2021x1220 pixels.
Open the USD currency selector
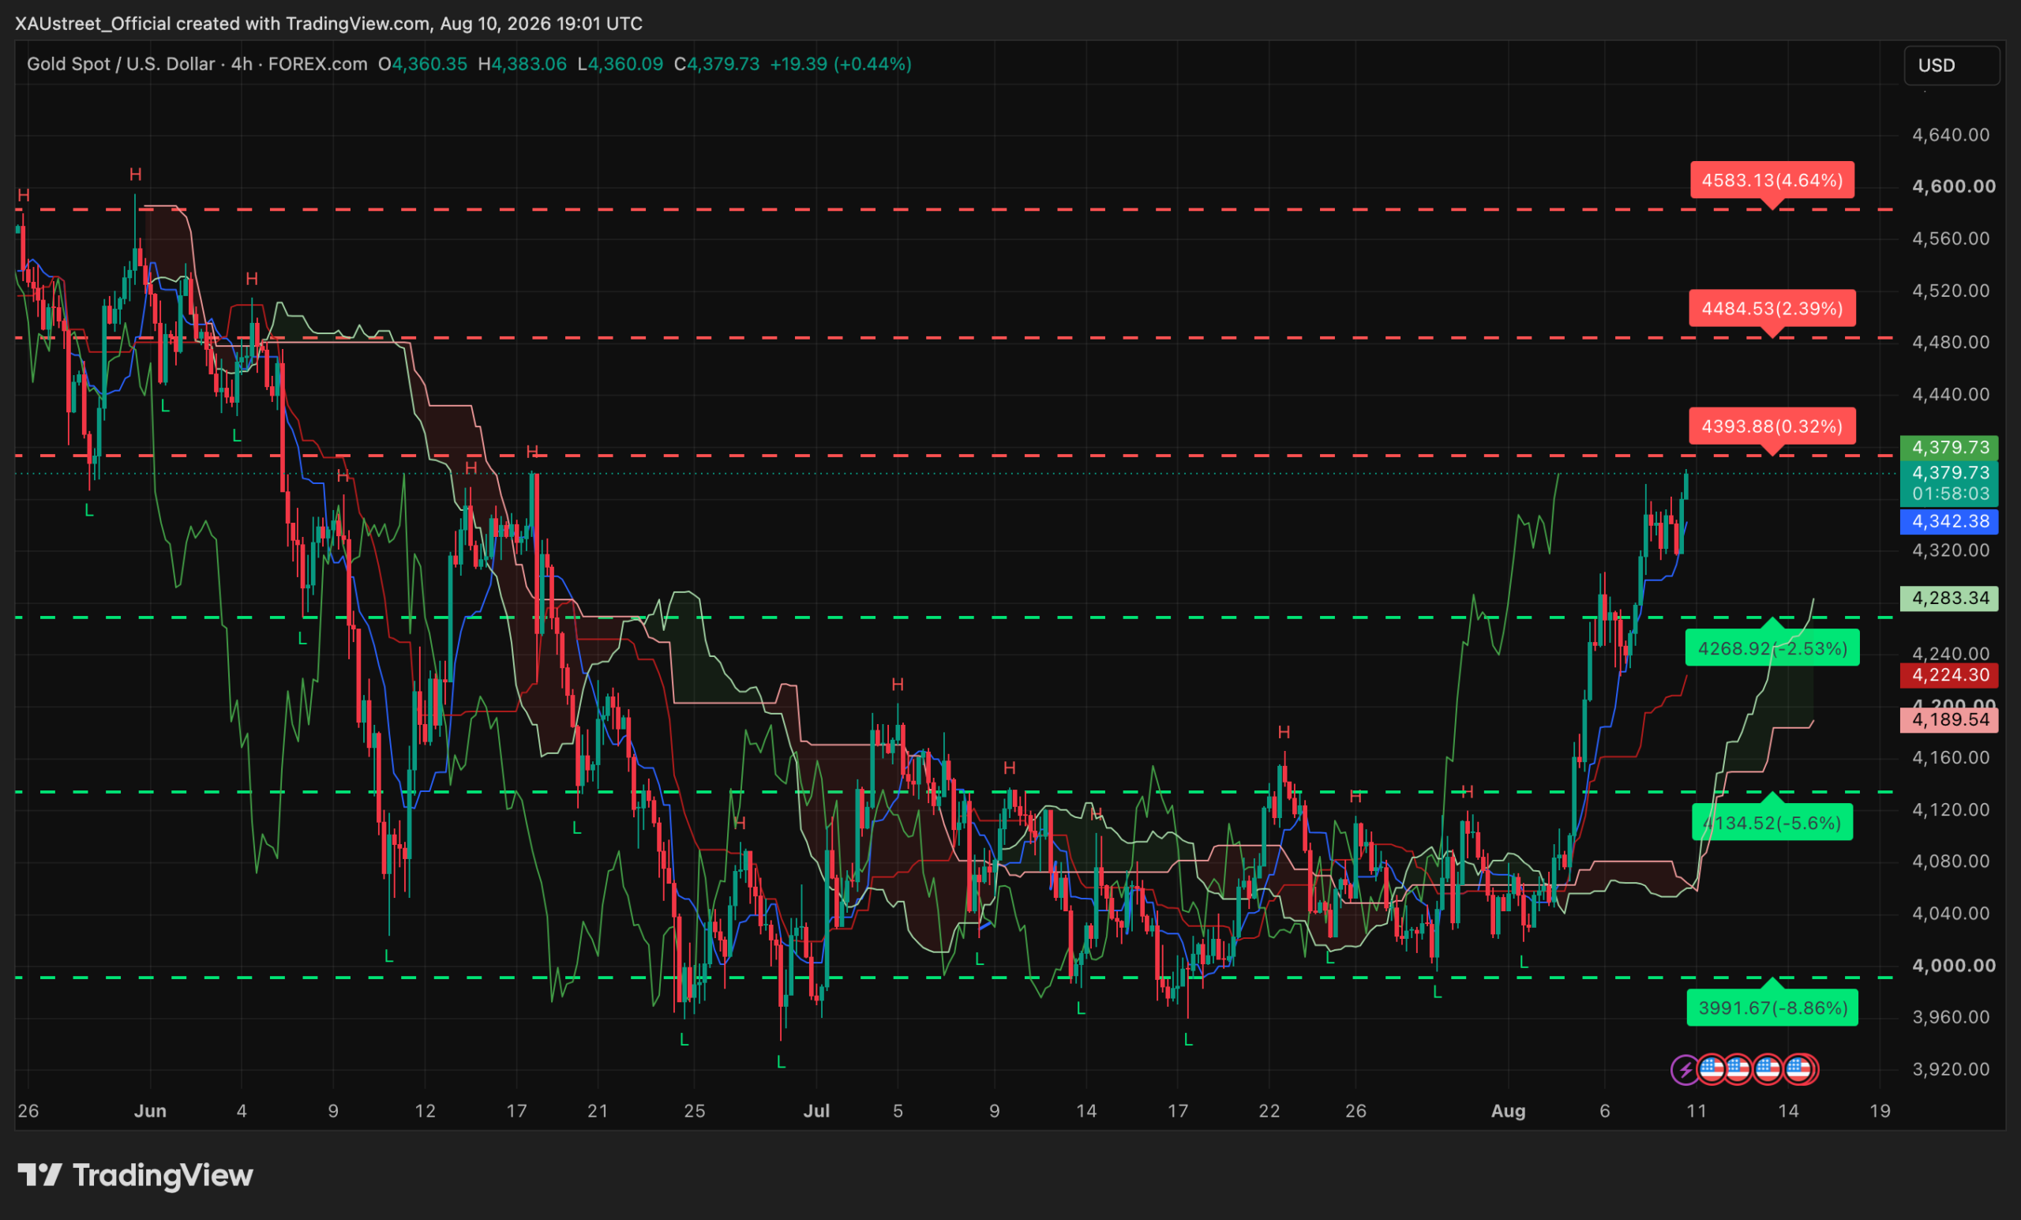(1951, 66)
